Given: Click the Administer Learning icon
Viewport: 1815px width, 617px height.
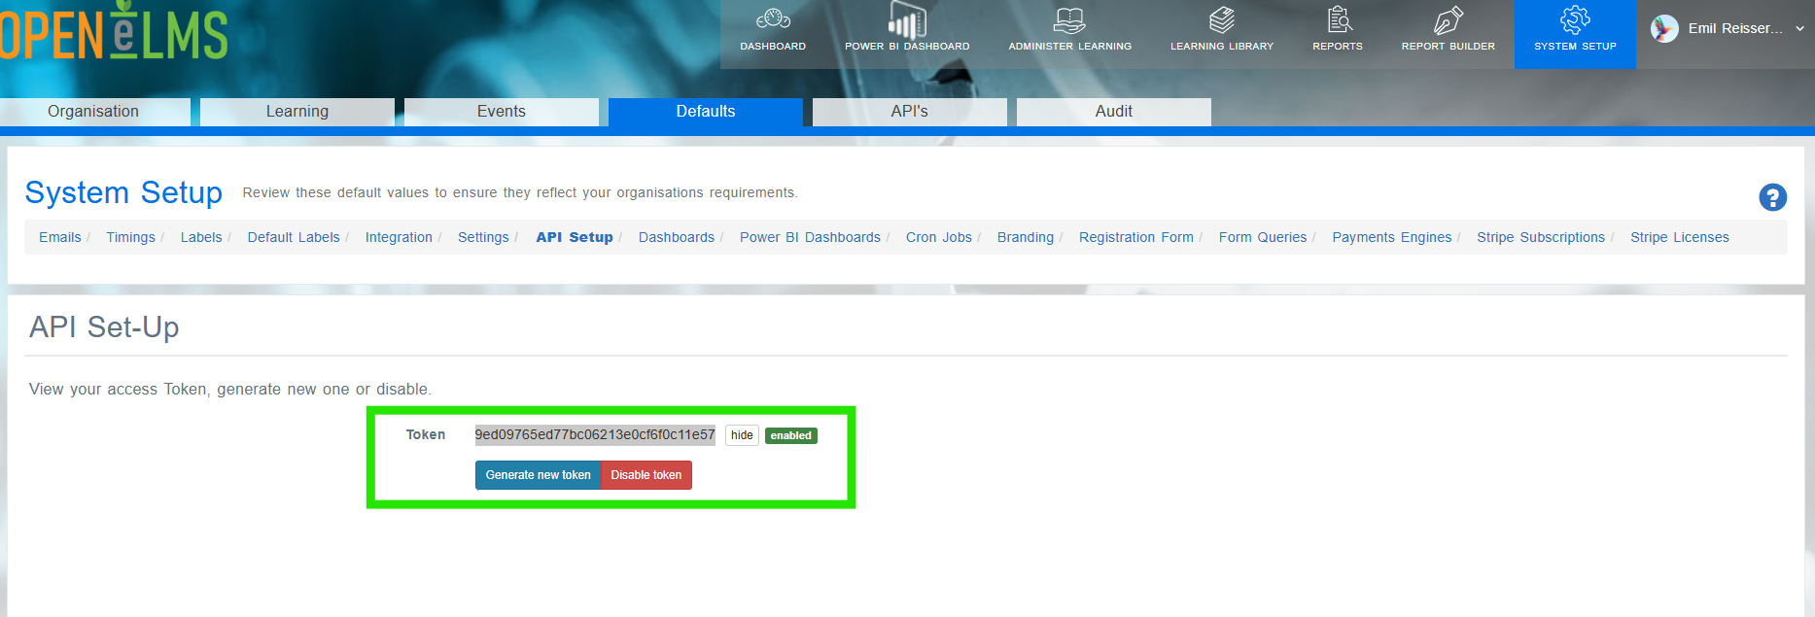Looking at the screenshot, I should click(x=1069, y=19).
